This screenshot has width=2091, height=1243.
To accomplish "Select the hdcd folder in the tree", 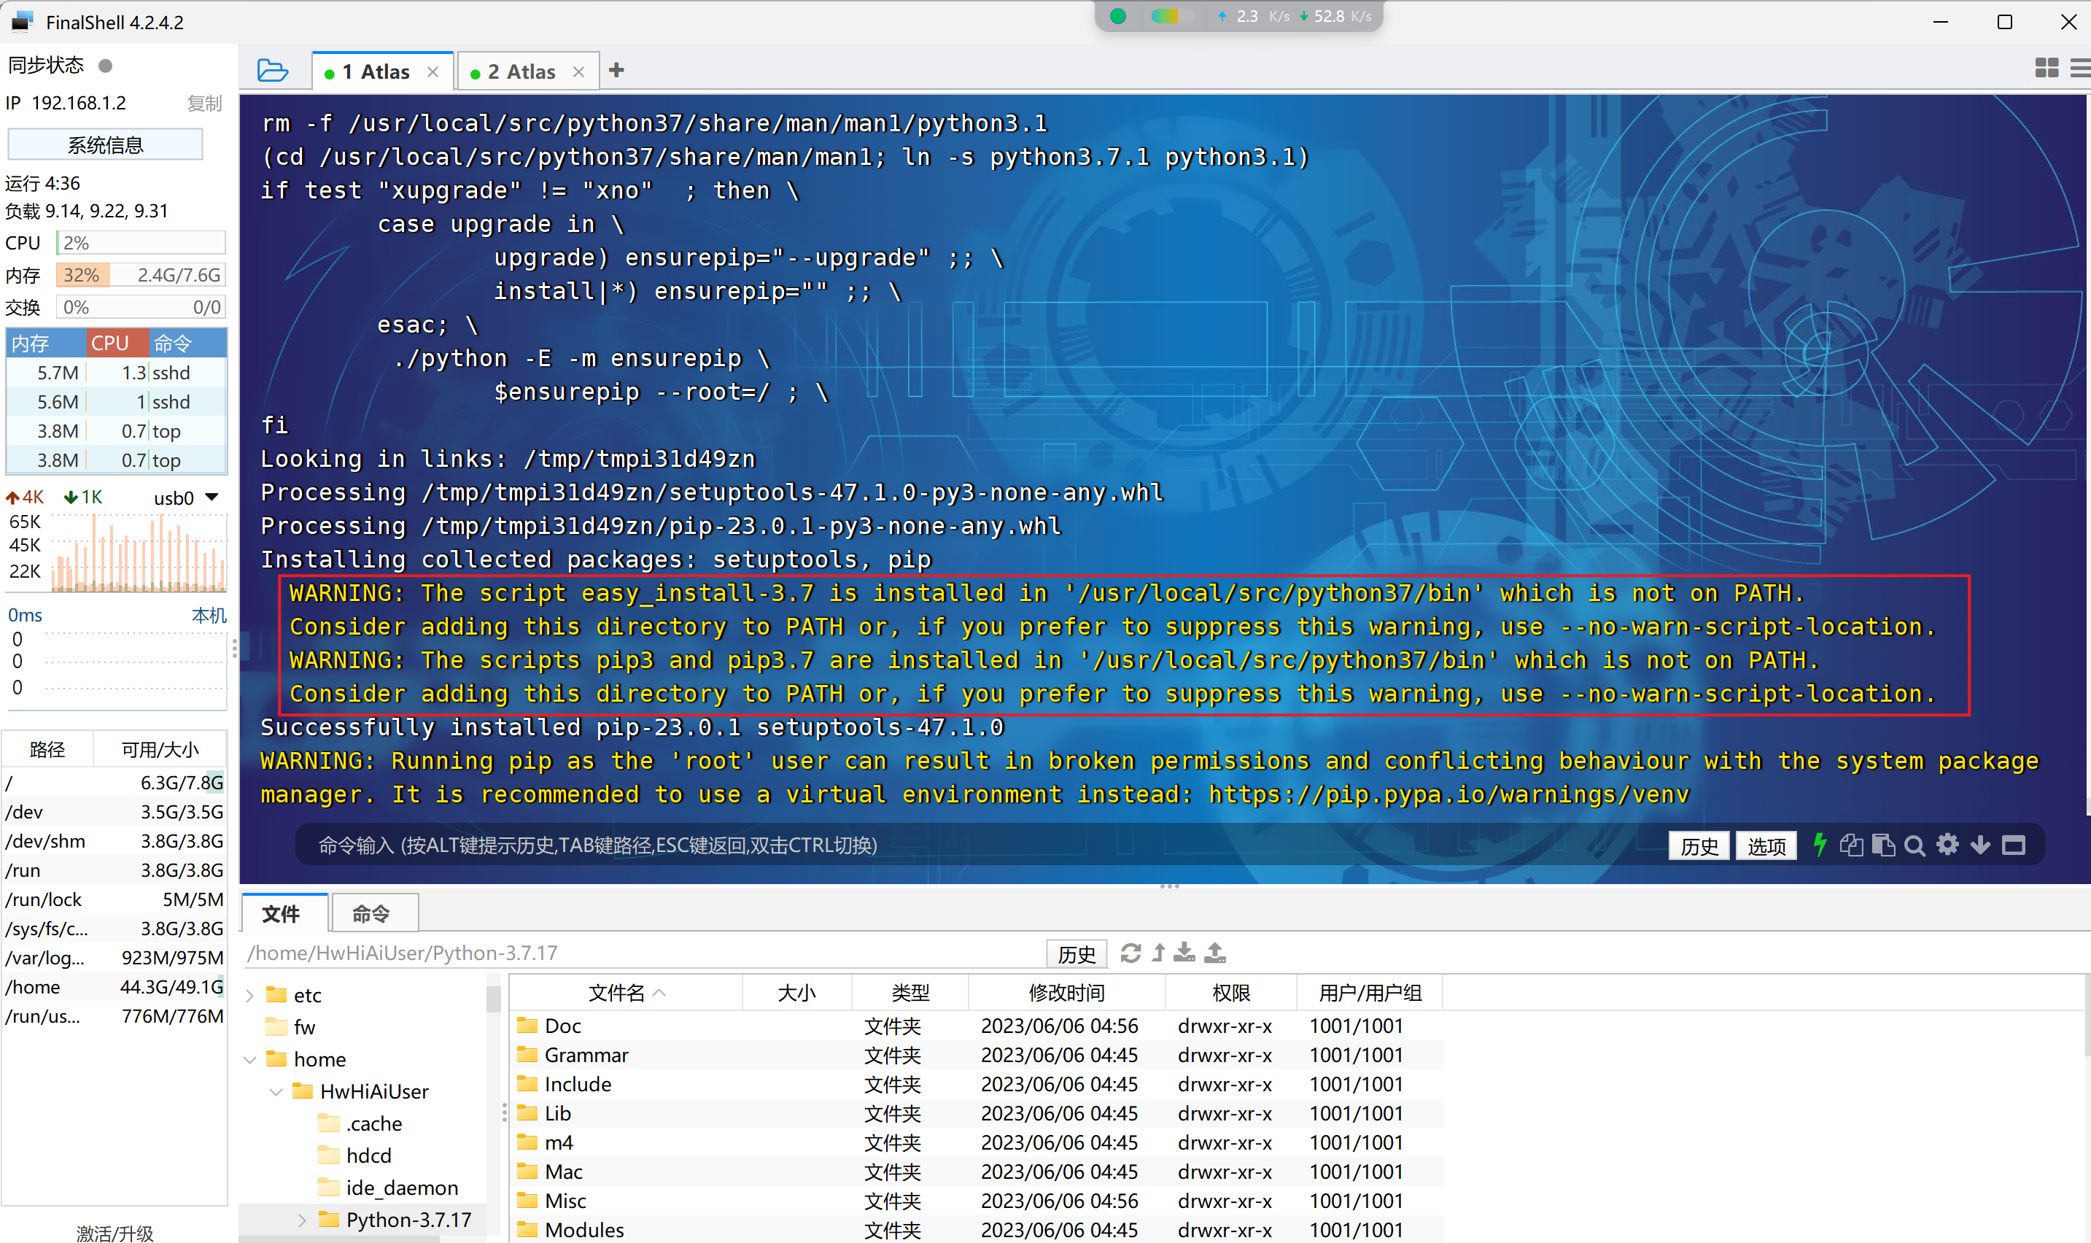I will [x=355, y=1156].
